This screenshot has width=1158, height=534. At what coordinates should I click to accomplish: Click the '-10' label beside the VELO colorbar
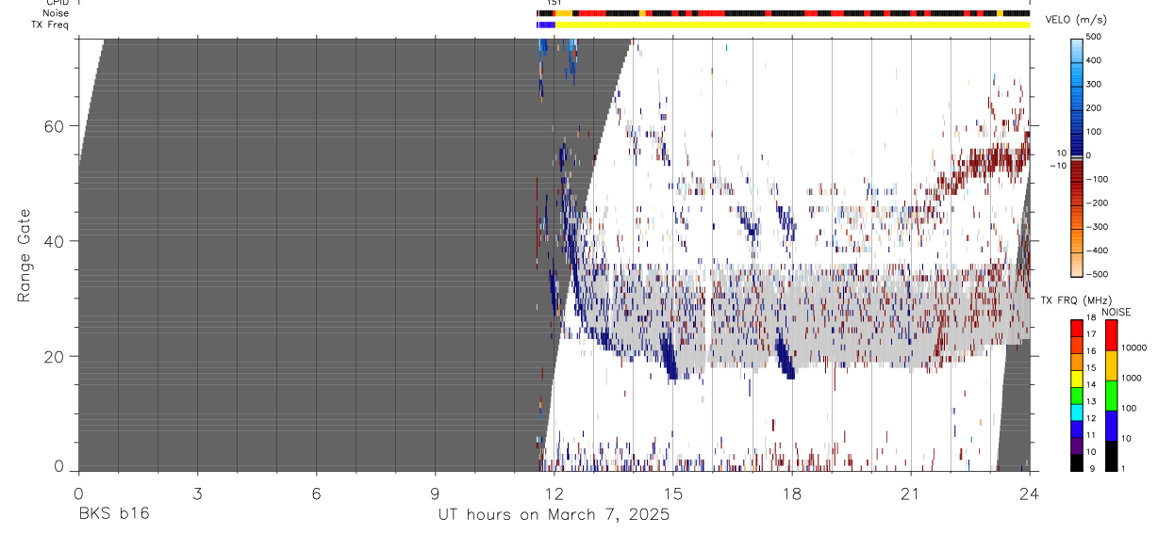click(1059, 165)
